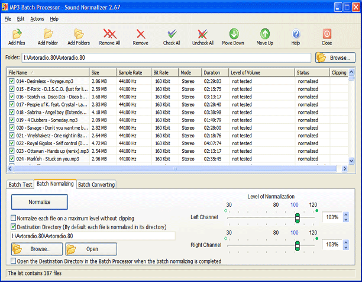Enable open Destination Directory when completed
Viewport: 362px width, 282px height.
[14, 261]
